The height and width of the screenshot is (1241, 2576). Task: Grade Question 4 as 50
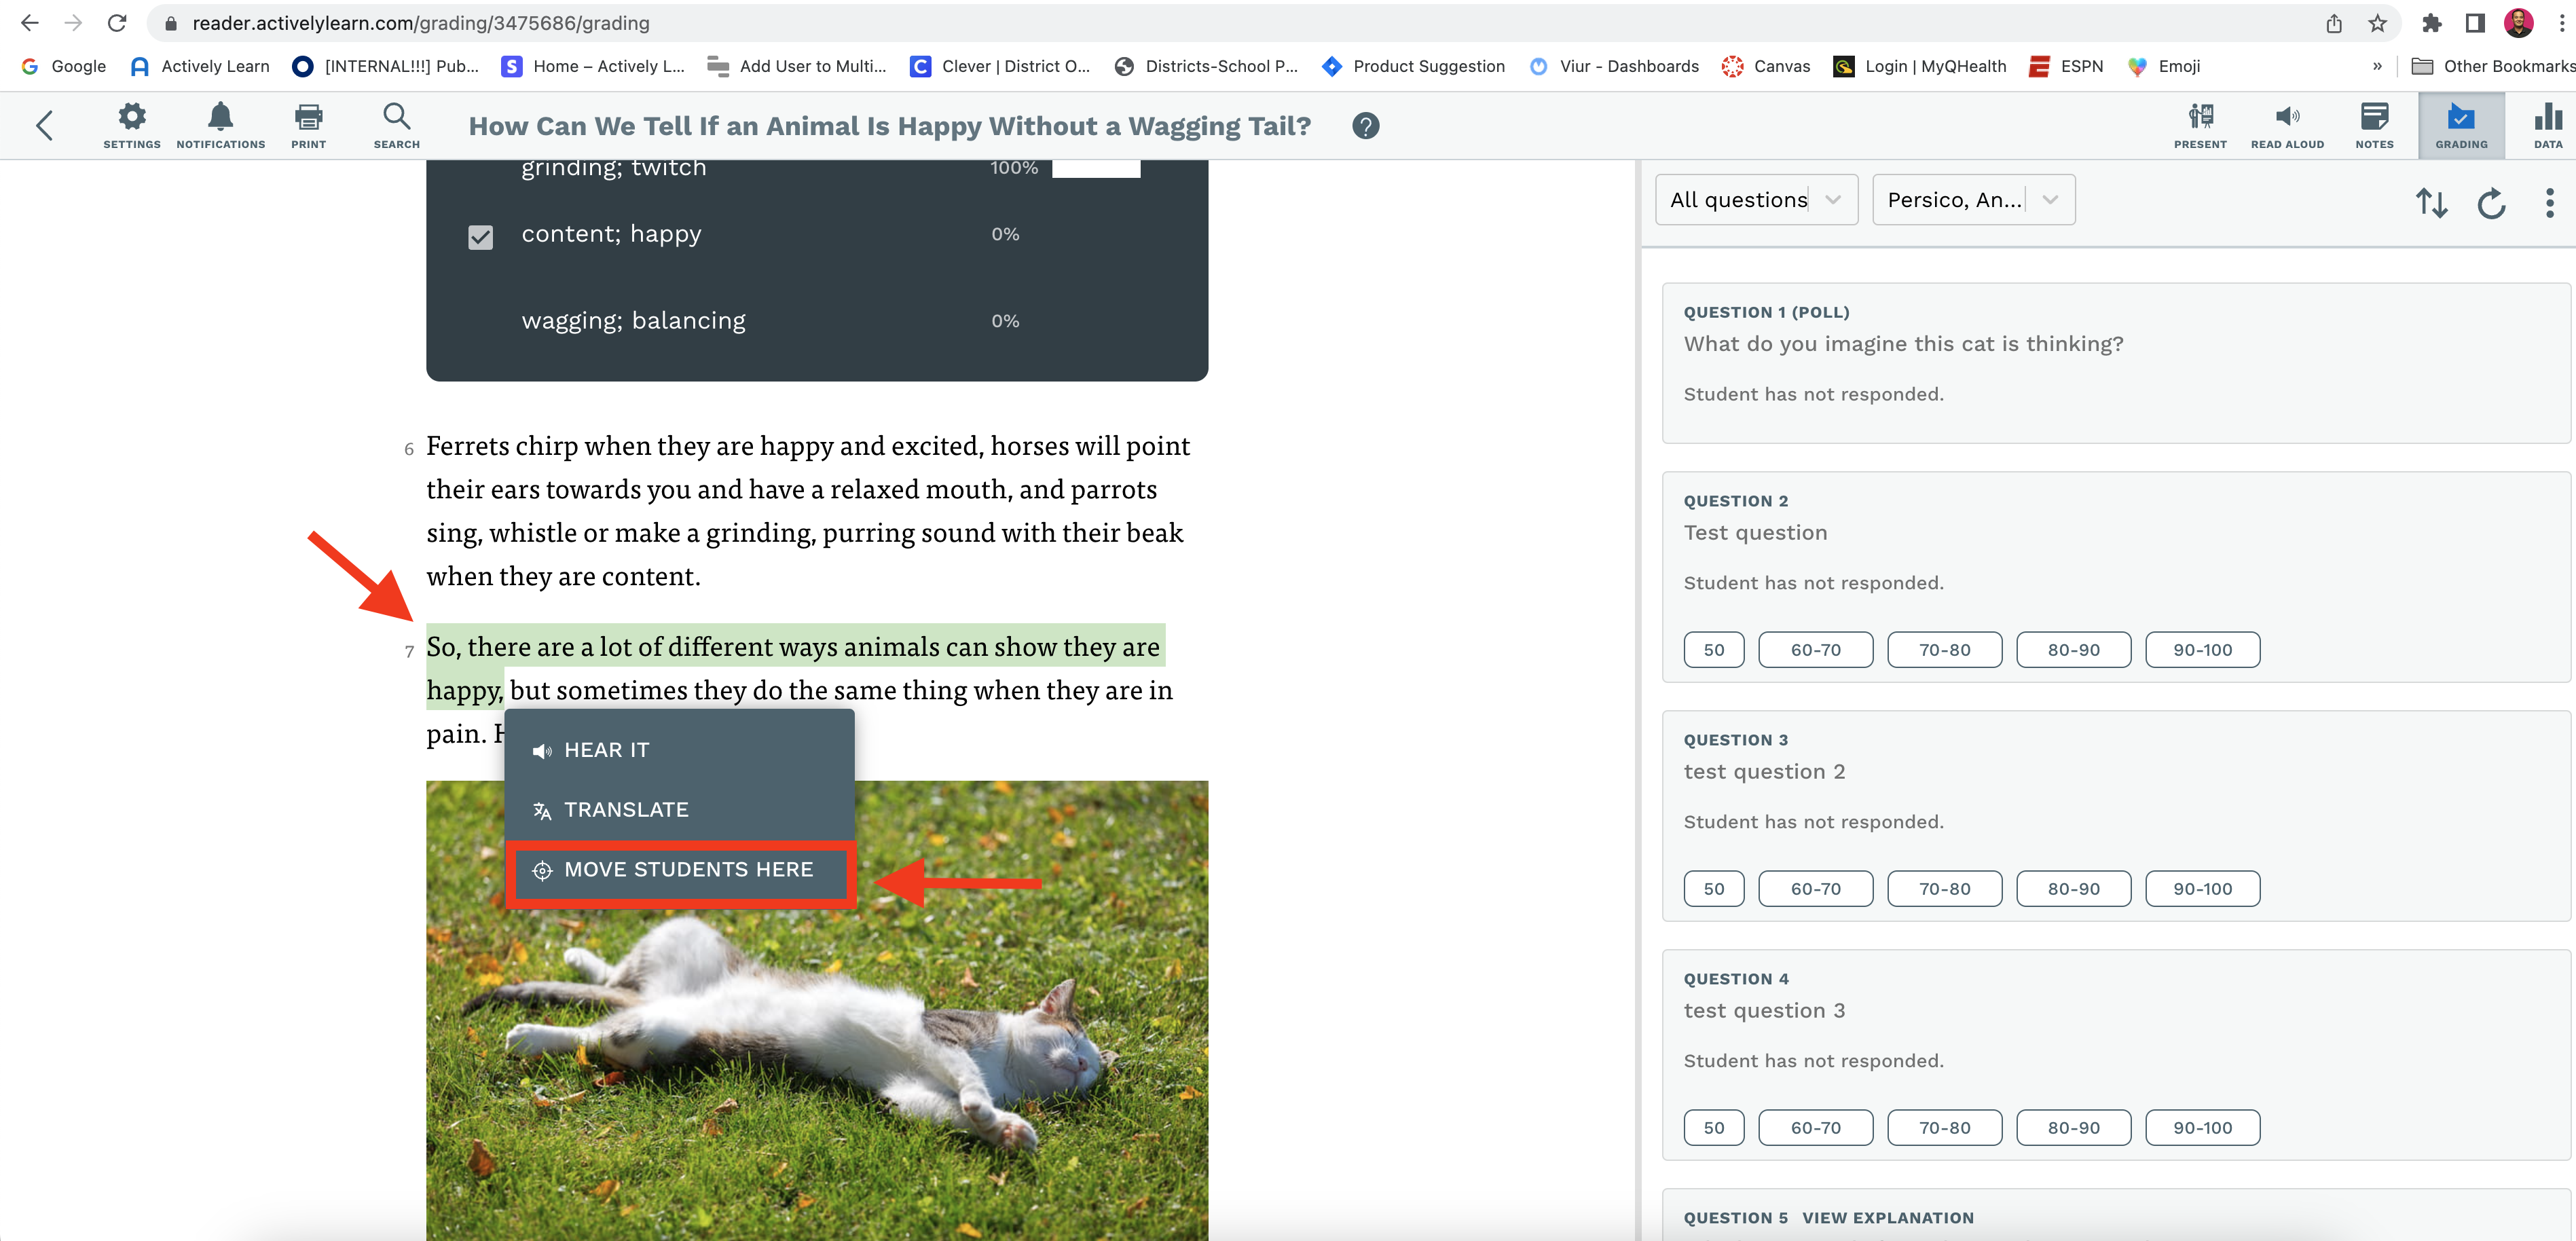pyautogui.click(x=1713, y=1128)
